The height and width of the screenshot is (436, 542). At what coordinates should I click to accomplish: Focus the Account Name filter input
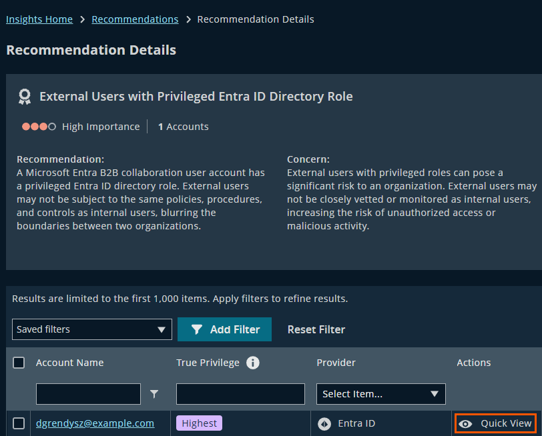(x=88, y=394)
